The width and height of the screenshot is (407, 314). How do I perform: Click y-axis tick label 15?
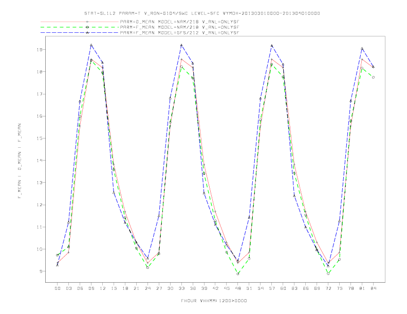[x=40, y=139]
